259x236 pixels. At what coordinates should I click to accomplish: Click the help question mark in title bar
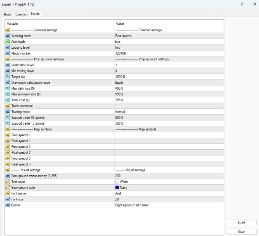(242, 4)
